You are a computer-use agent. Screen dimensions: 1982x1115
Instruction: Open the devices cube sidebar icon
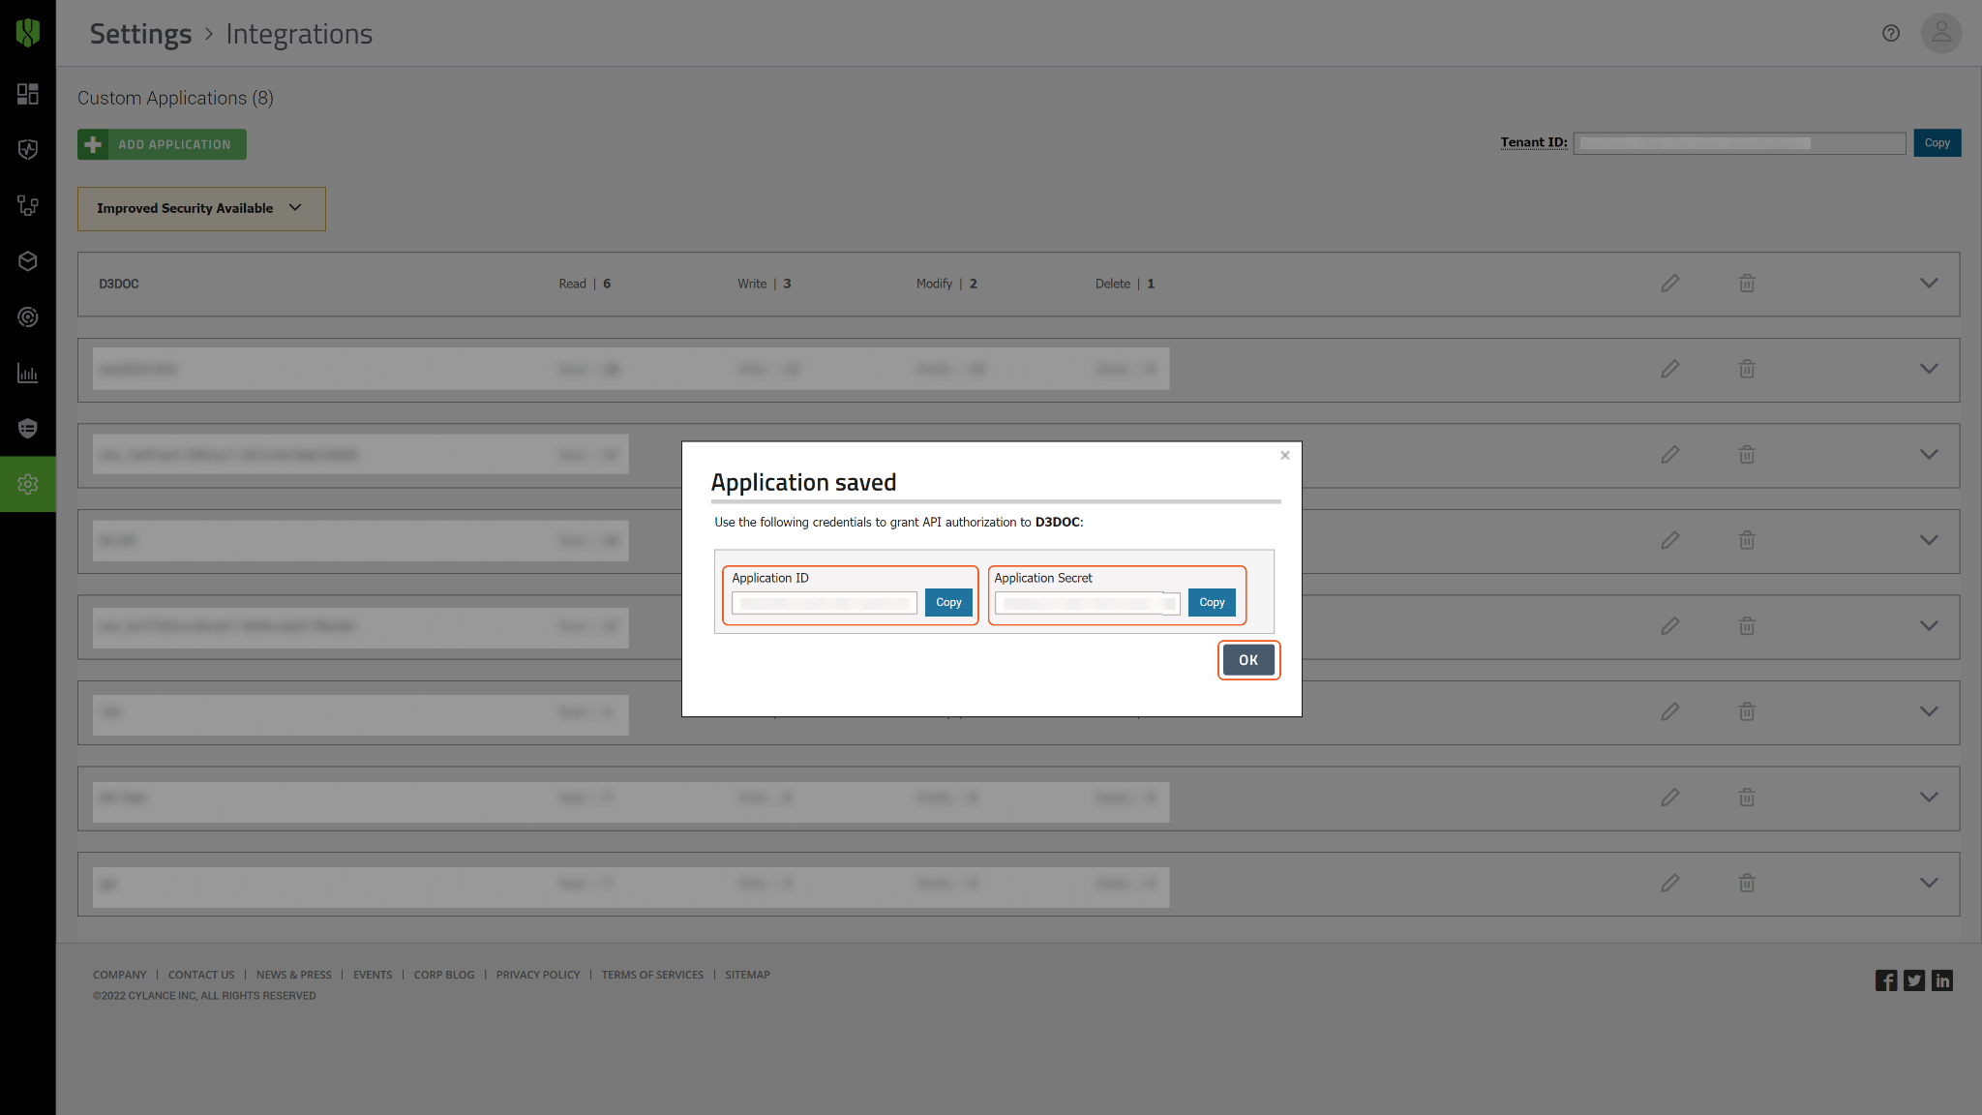tap(28, 261)
